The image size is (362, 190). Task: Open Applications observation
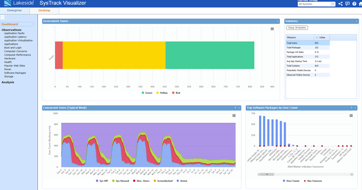click(x=11, y=44)
